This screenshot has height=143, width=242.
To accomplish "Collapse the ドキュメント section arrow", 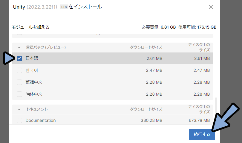I will coord(19,109).
